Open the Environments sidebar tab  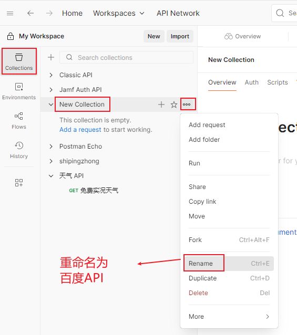tap(19, 91)
